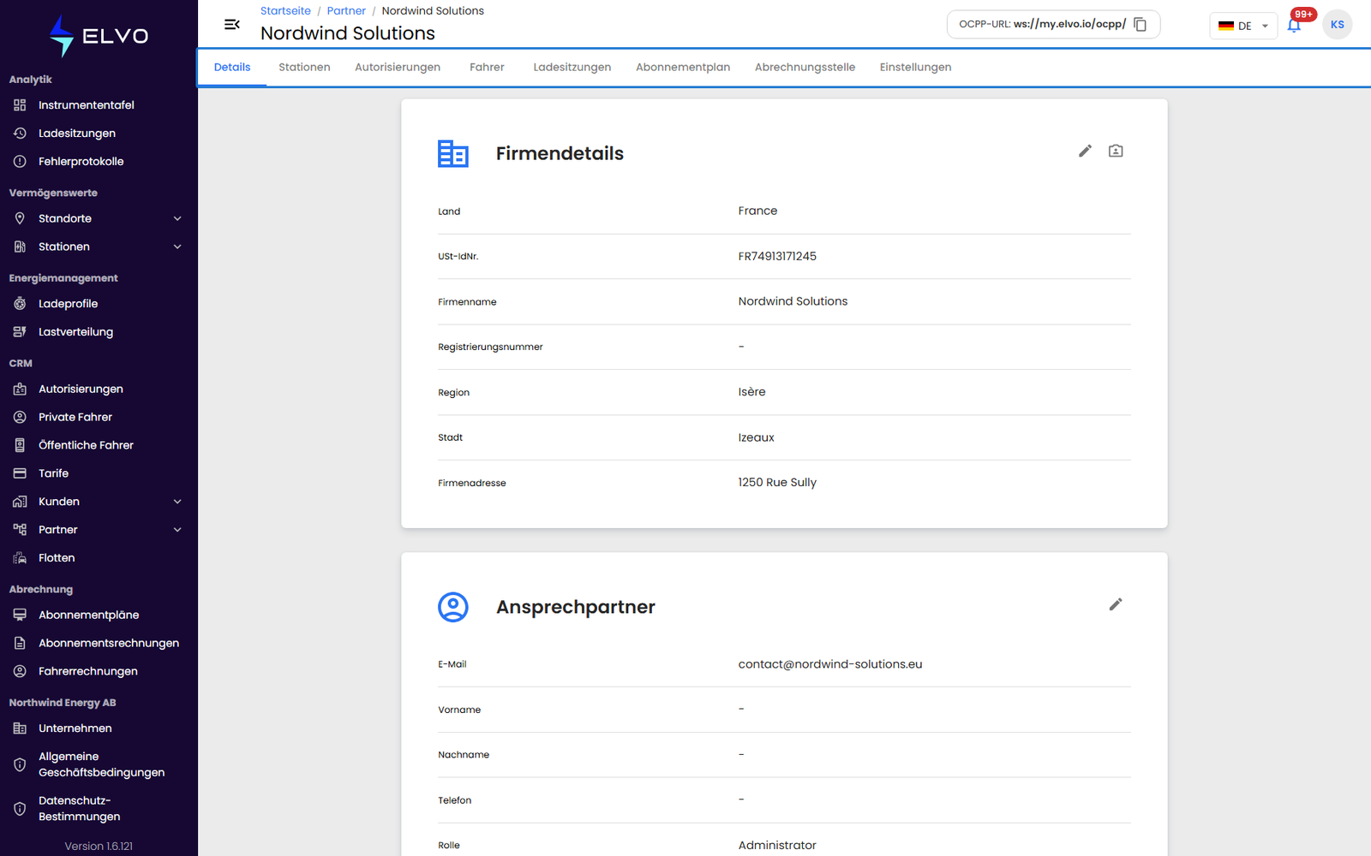
Task: Click the FR74913171245 USt-IdNr. value
Action: click(777, 257)
